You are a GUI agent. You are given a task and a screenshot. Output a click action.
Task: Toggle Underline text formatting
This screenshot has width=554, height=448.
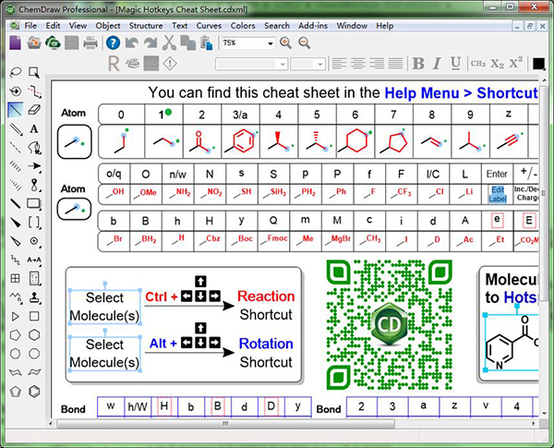tap(456, 64)
